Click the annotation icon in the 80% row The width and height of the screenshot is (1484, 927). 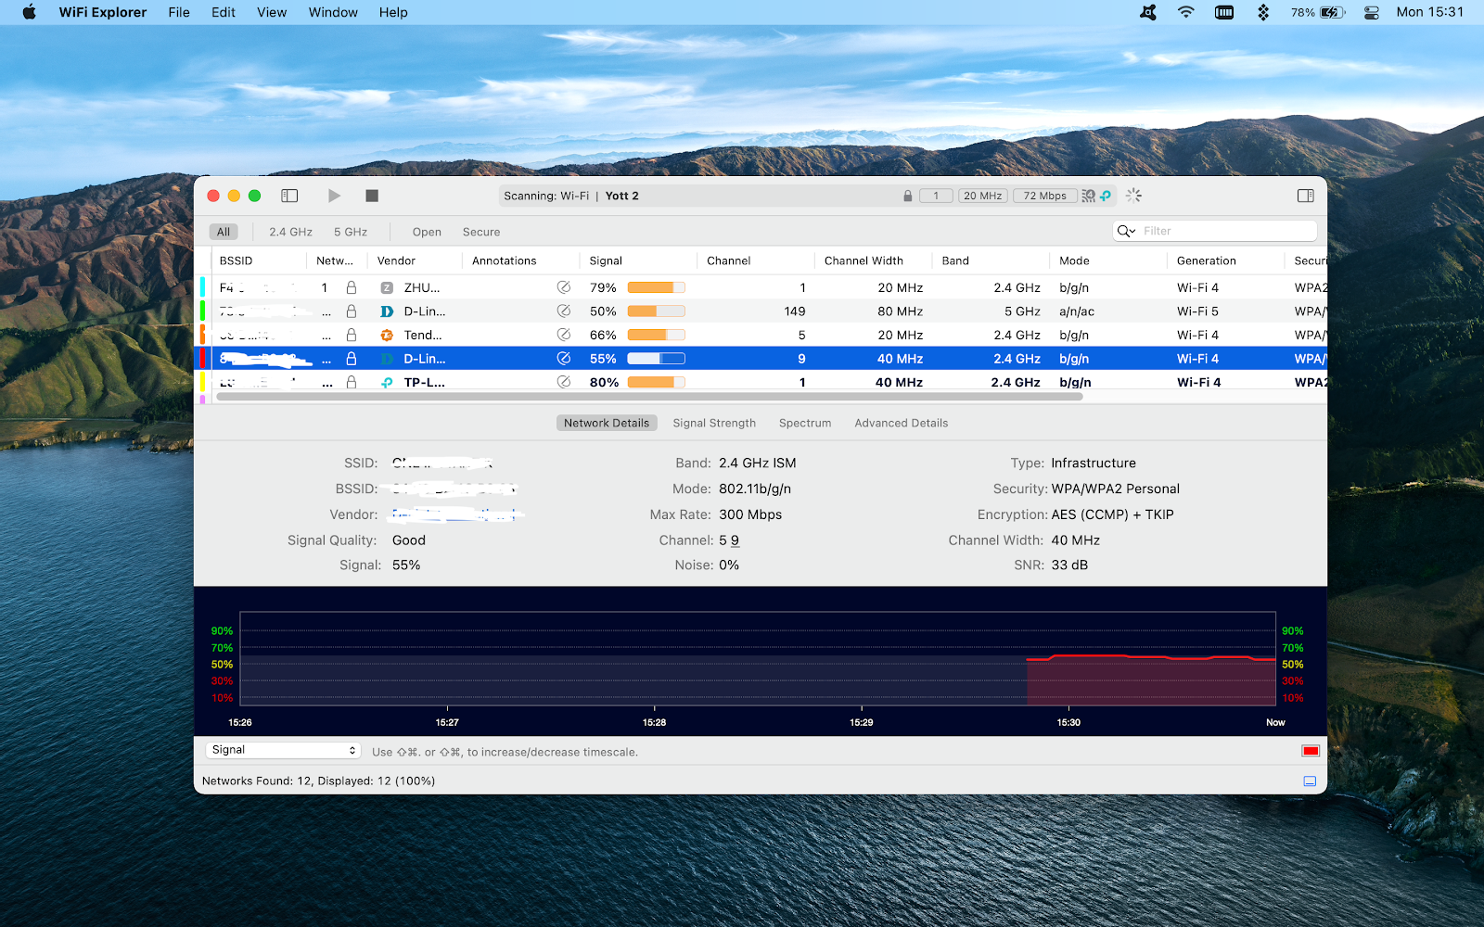point(563,382)
